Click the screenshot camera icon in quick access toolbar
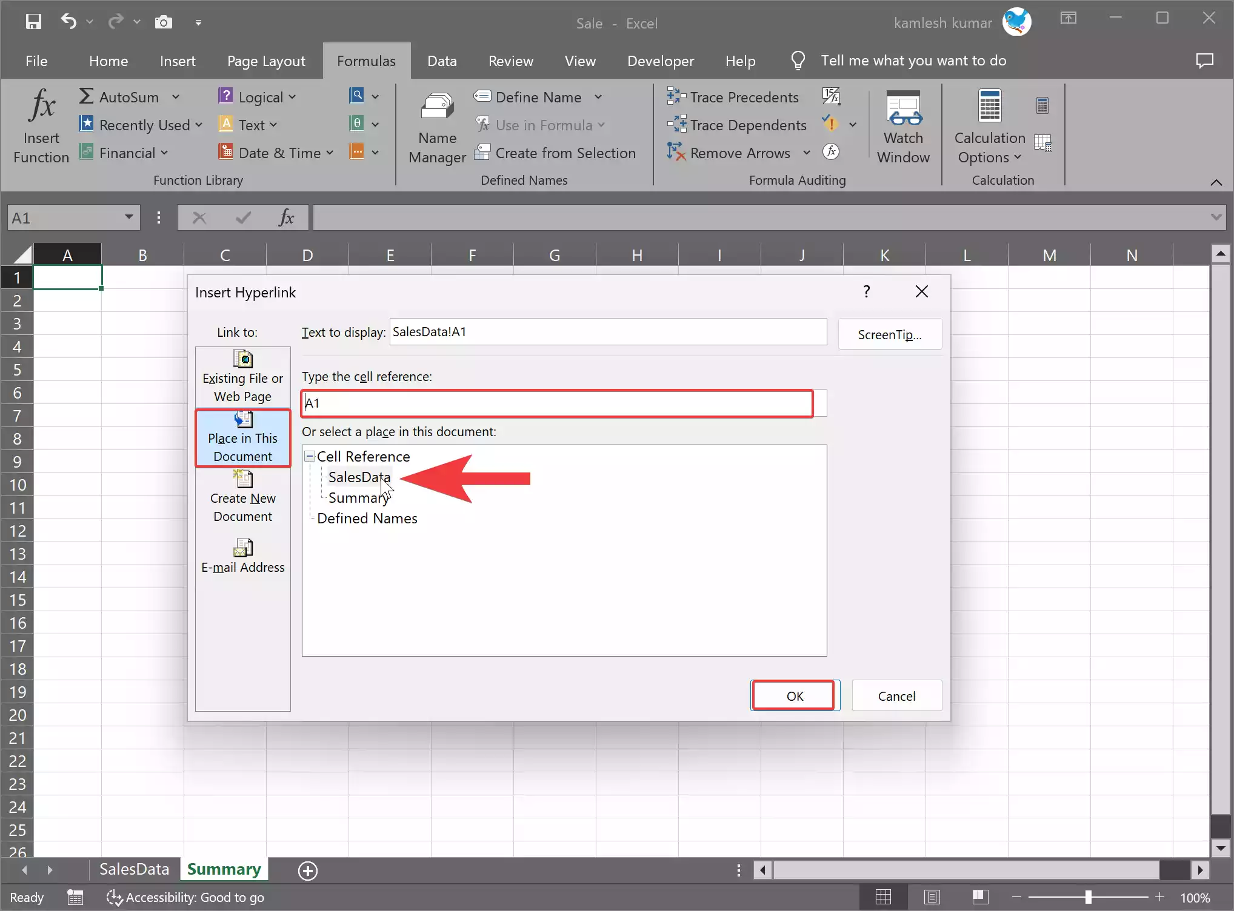1234x911 pixels. coord(163,22)
